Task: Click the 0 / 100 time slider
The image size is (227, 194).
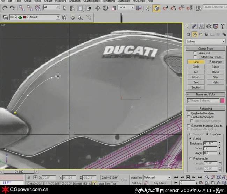Action: pyautogui.click(x=19, y=172)
